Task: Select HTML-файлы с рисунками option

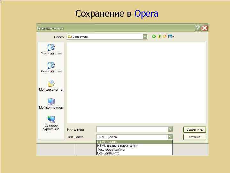Action: [x=135, y=146]
